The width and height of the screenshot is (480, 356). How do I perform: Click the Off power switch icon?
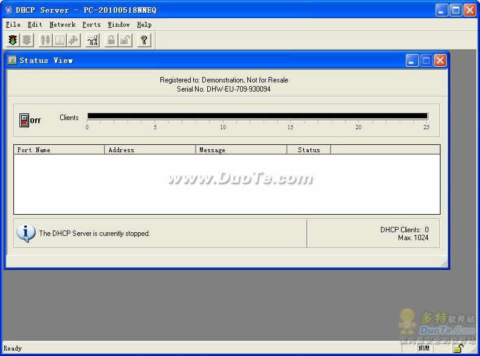[24, 120]
